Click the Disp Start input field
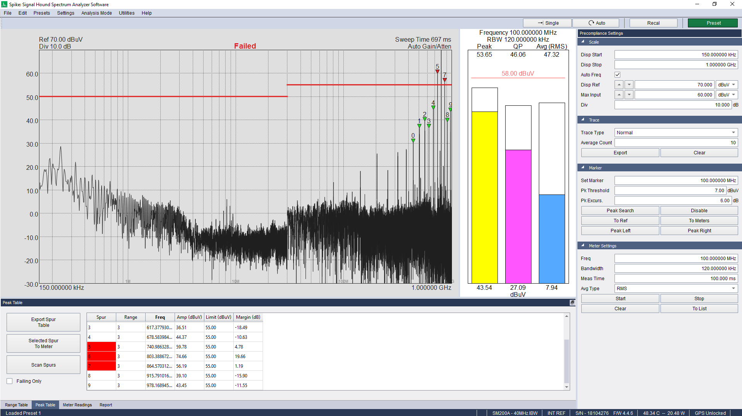 coord(676,55)
